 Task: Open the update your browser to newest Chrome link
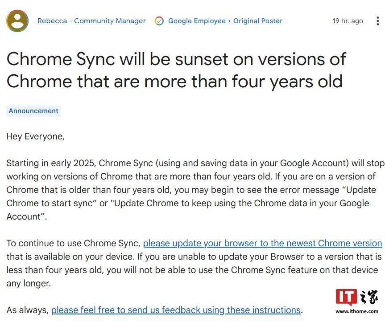click(262, 243)
